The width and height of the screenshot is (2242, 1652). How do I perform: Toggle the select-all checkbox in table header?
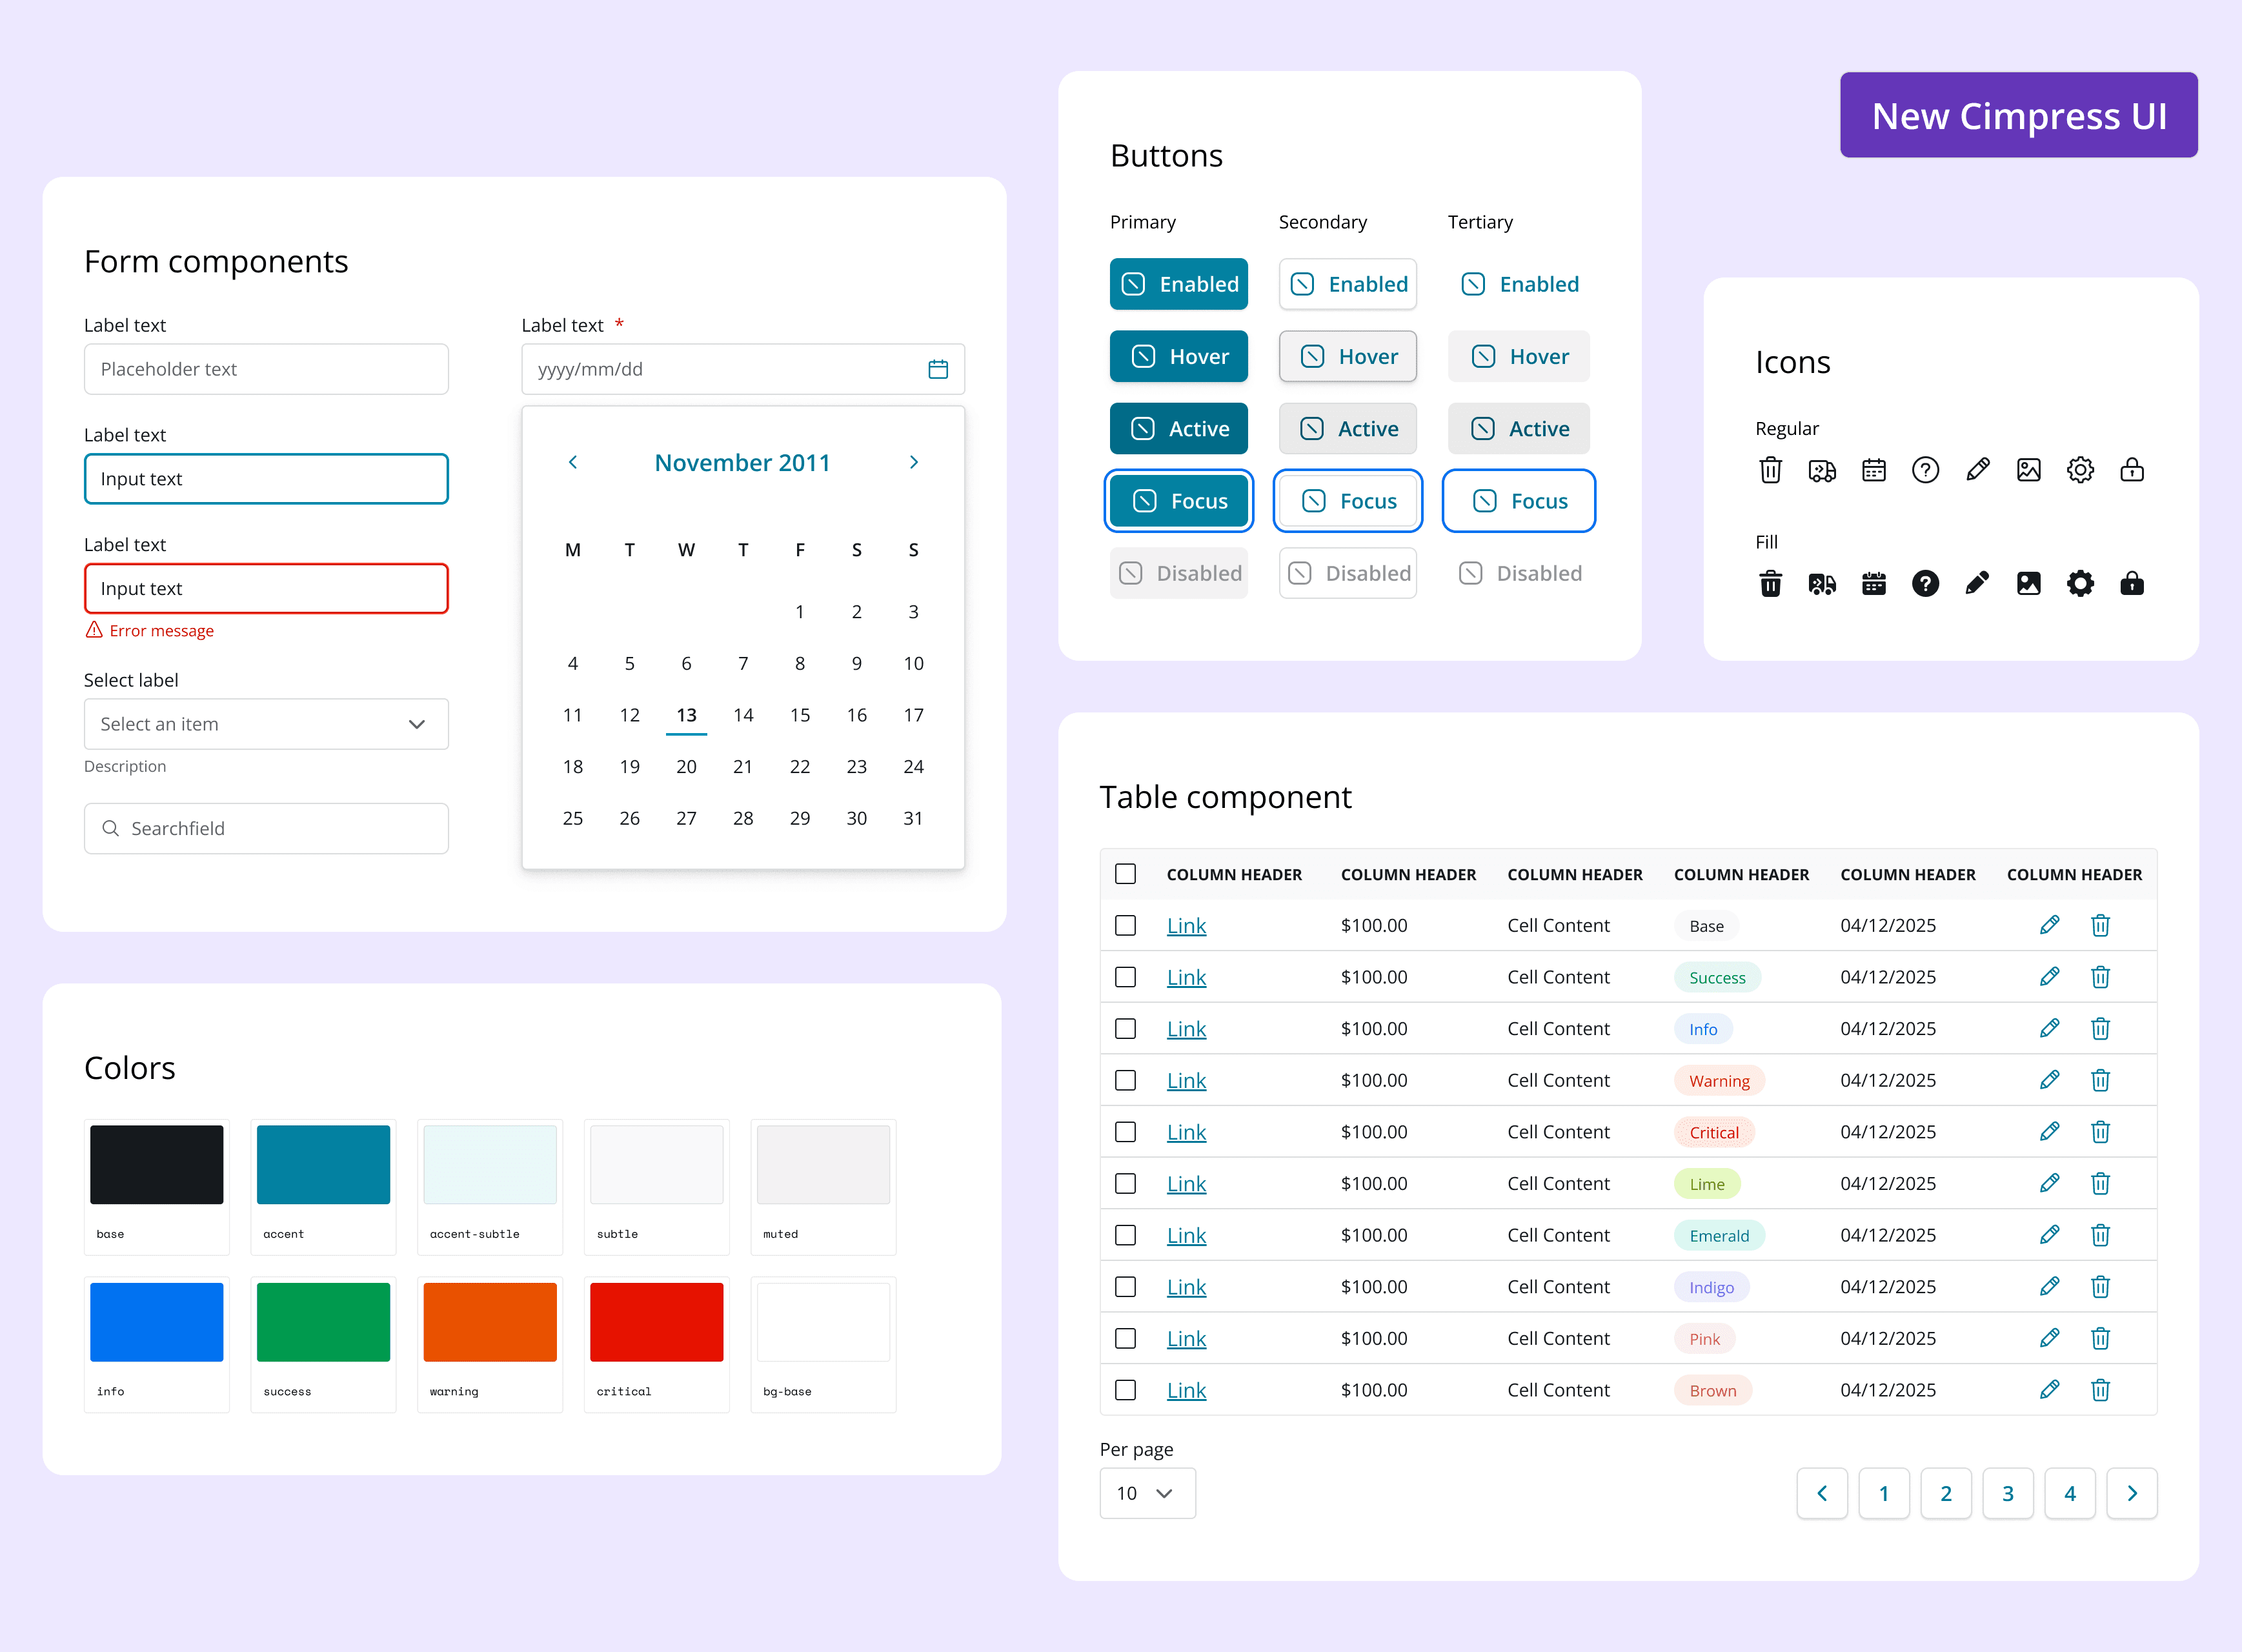point(1125,874)
